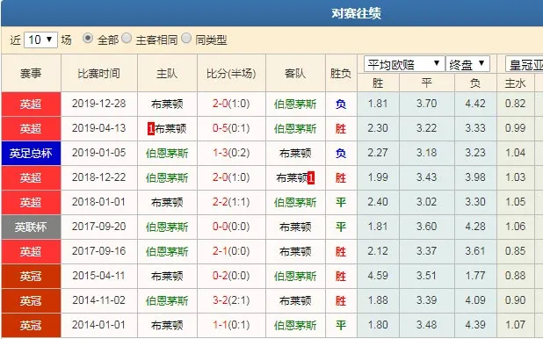Click the 主队 column header

tap(167, 73)
